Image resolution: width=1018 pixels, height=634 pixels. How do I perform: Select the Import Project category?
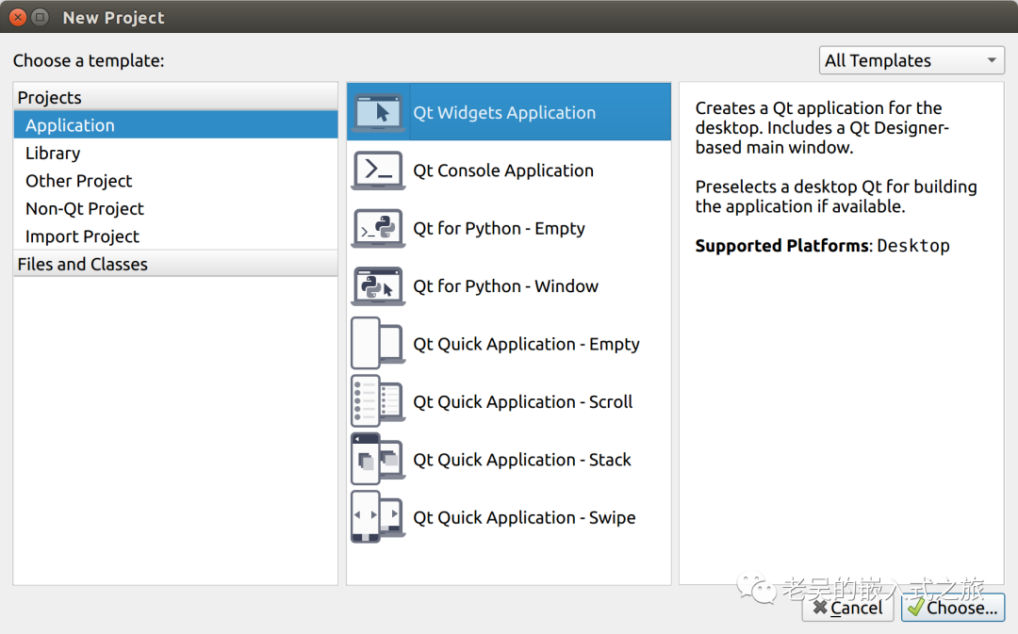click(175, 236)
